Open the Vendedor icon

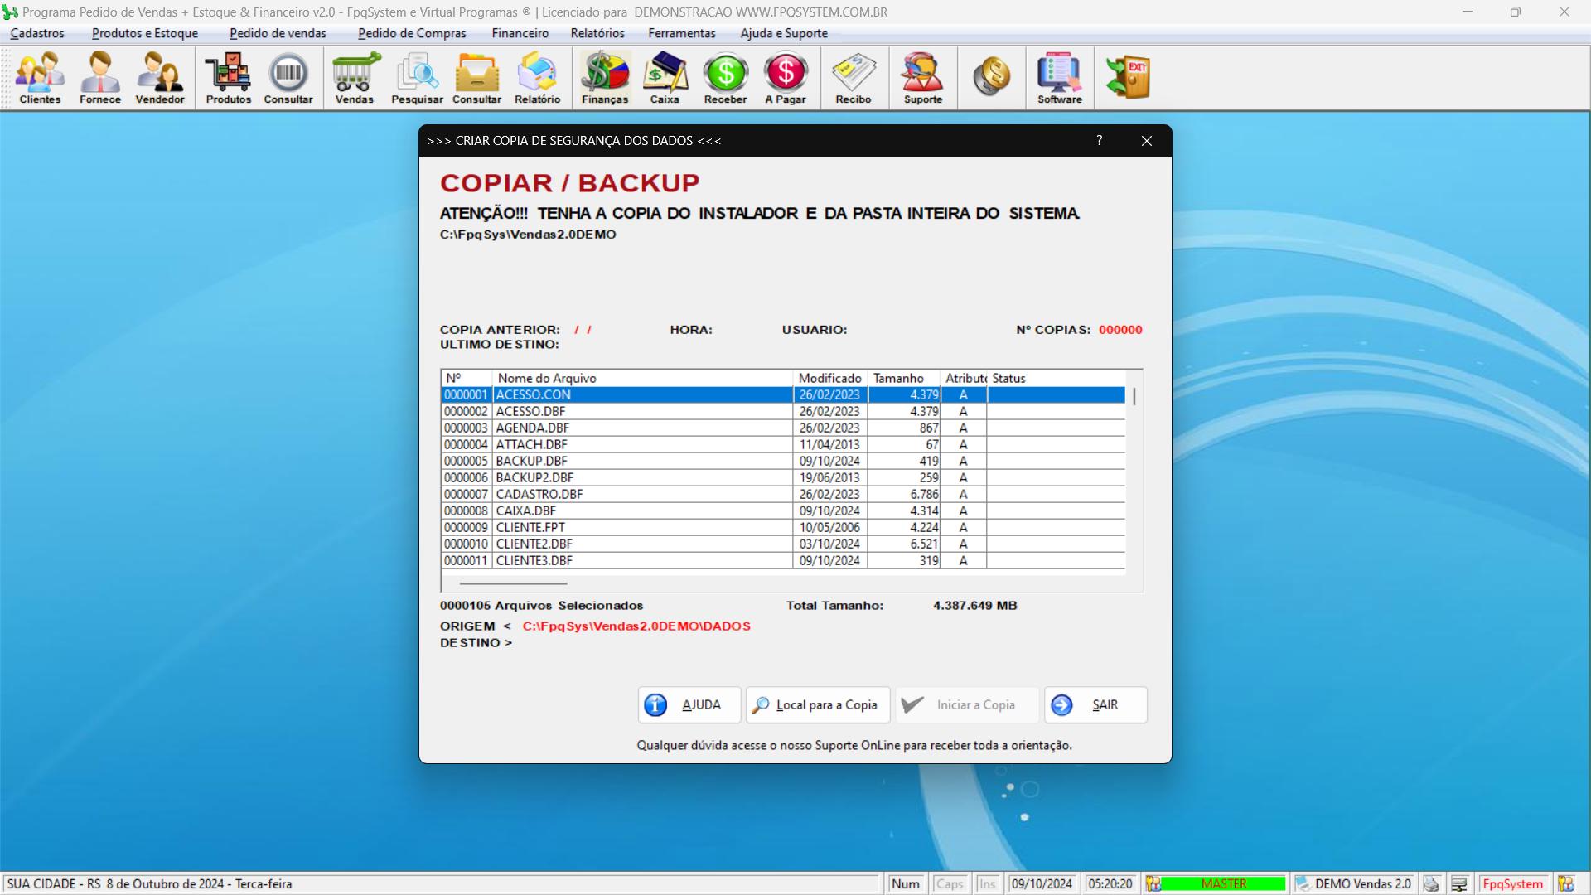click(160, 78)
